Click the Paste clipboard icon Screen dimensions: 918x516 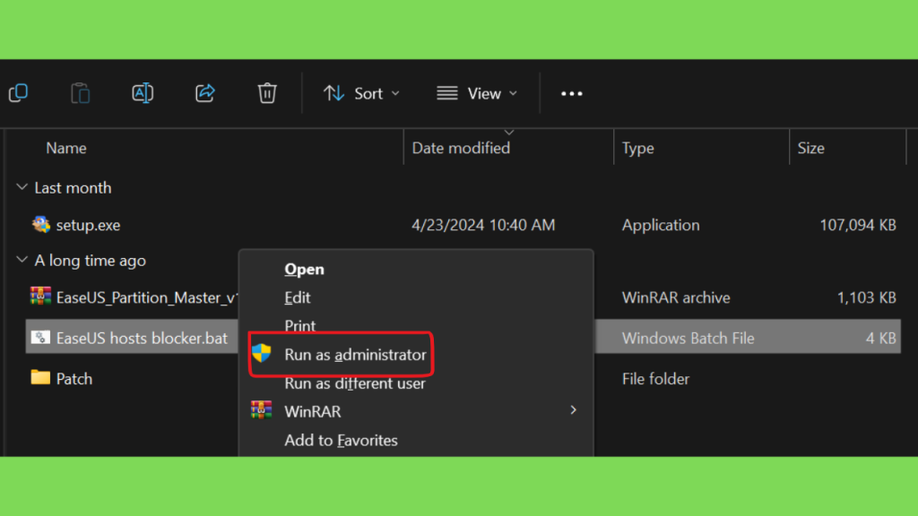click(80, 93)
